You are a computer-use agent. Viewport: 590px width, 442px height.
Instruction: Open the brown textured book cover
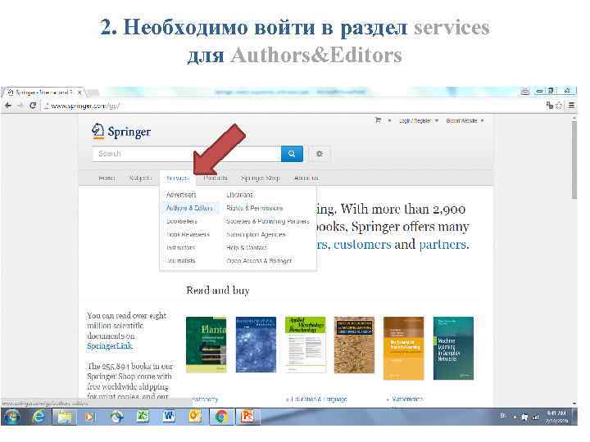click(x=355, y=345)
